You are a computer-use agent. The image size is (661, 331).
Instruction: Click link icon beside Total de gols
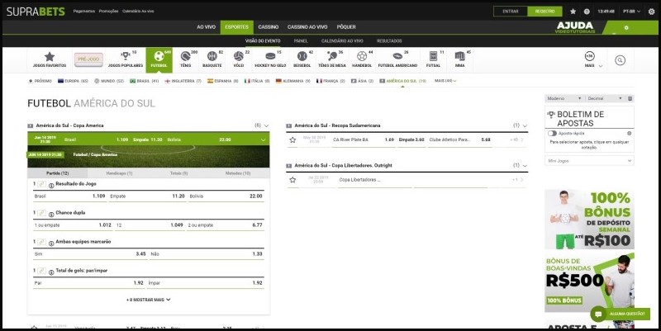pos(41,271)
